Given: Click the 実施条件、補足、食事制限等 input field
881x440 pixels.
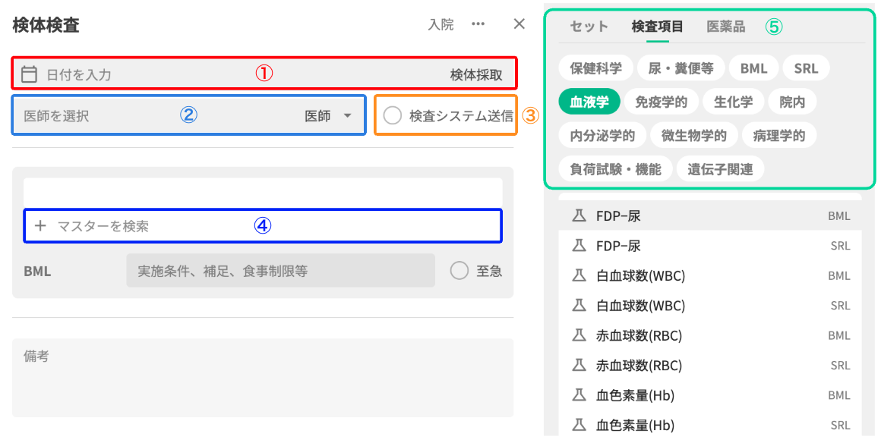Looking at the screenshot, I should tap(280, 271).
